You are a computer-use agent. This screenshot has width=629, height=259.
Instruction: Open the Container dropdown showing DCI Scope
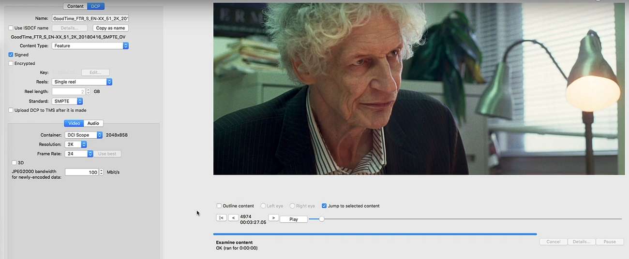(x=84, y=135)
